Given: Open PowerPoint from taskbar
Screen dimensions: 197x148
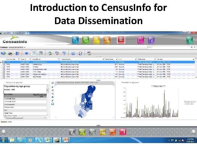Looking at the screenshot, I should click(x=66, y=140).
